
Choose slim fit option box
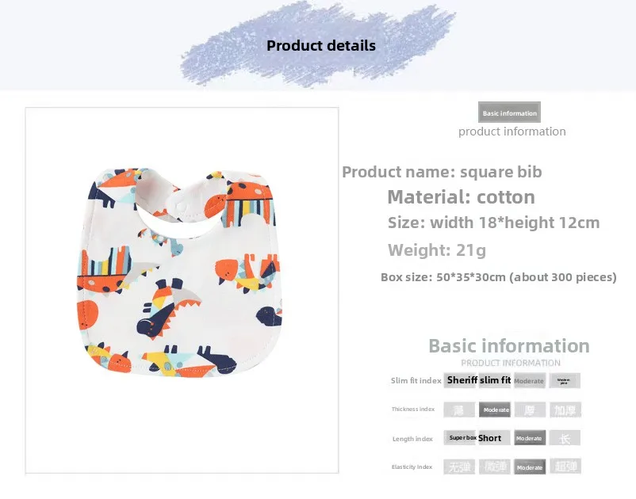coord(495,380)
